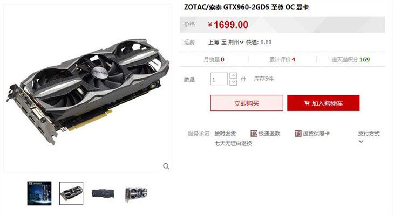The height and width of the screenshot is (216, 394).
Task: Select the first blue box thumbnail
Action: [x=39, y=193]
